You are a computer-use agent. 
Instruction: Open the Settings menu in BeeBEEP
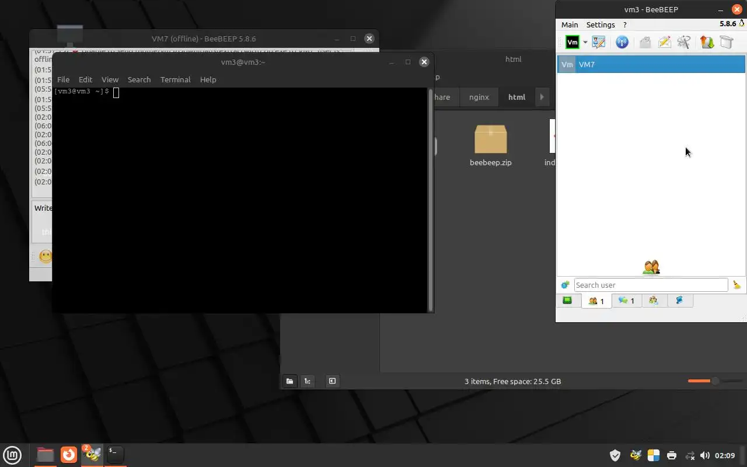coord(601,25)
